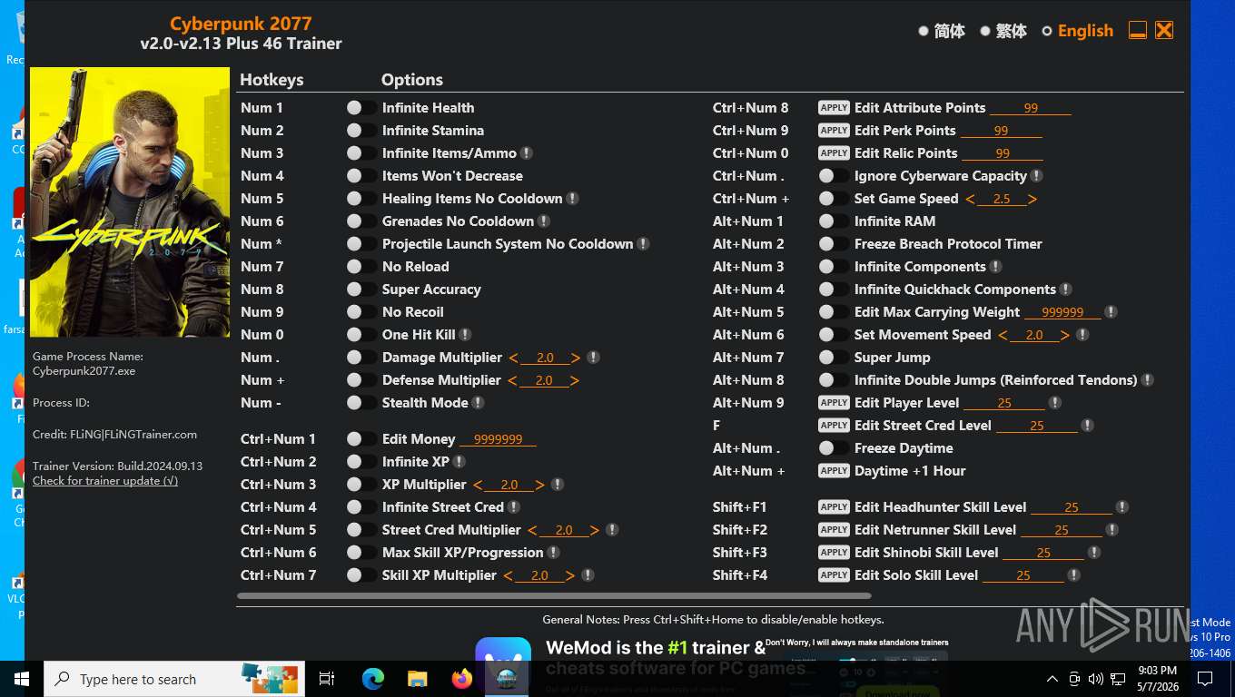
Task: Click info icon next to Infinite Street Cred
Action: pyautogui.click(x=514, y=507)
